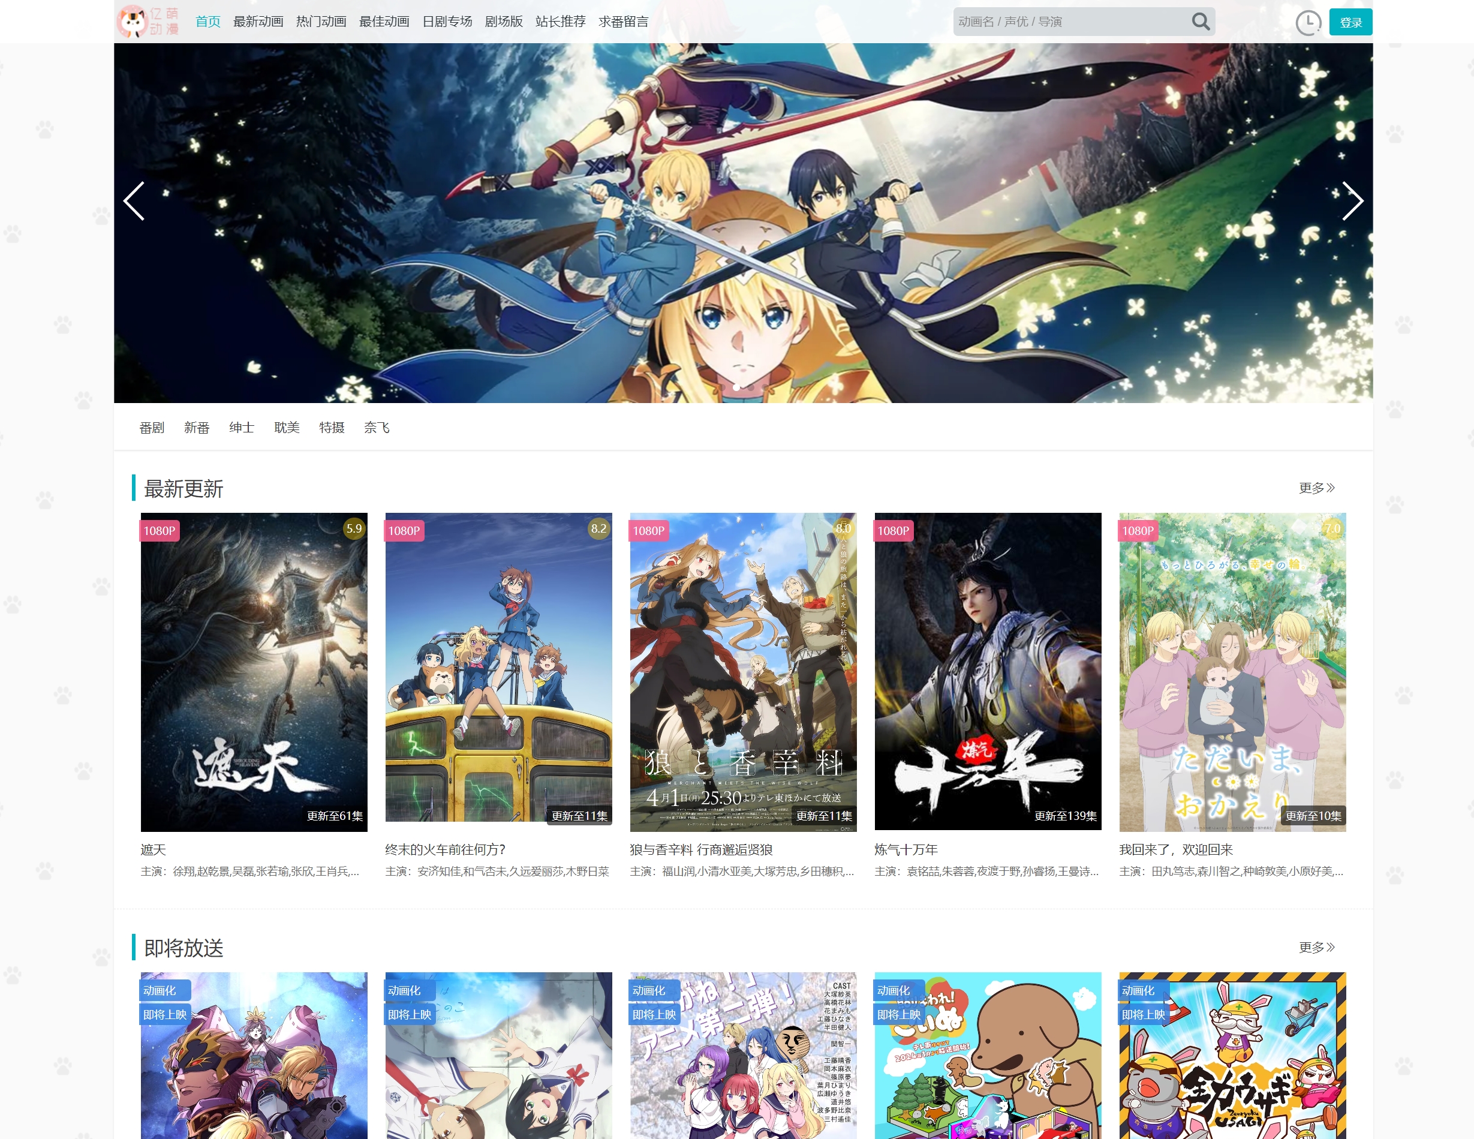Open the 最佳动画 menu item

[x=384, y=22]
